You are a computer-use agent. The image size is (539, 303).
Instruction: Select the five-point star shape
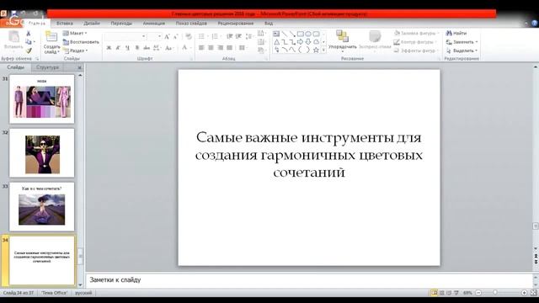[317, 50]
